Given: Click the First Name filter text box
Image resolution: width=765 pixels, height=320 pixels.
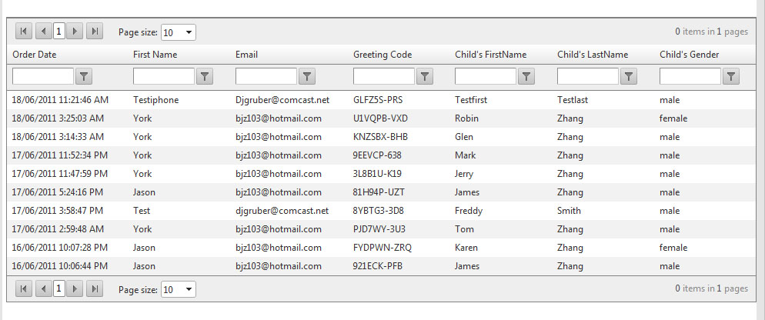Looking at the screenshot, I should [x=163, y=76].
